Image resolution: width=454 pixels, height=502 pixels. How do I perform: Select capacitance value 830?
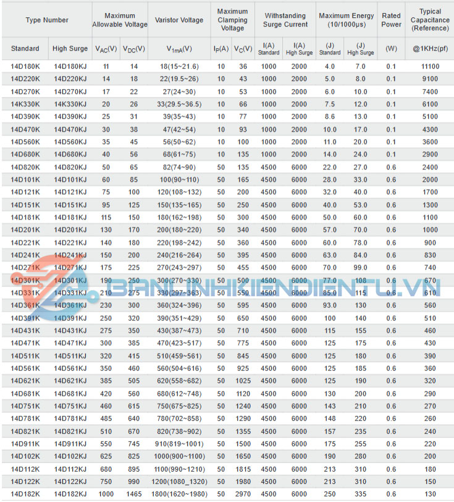point(430,255)
